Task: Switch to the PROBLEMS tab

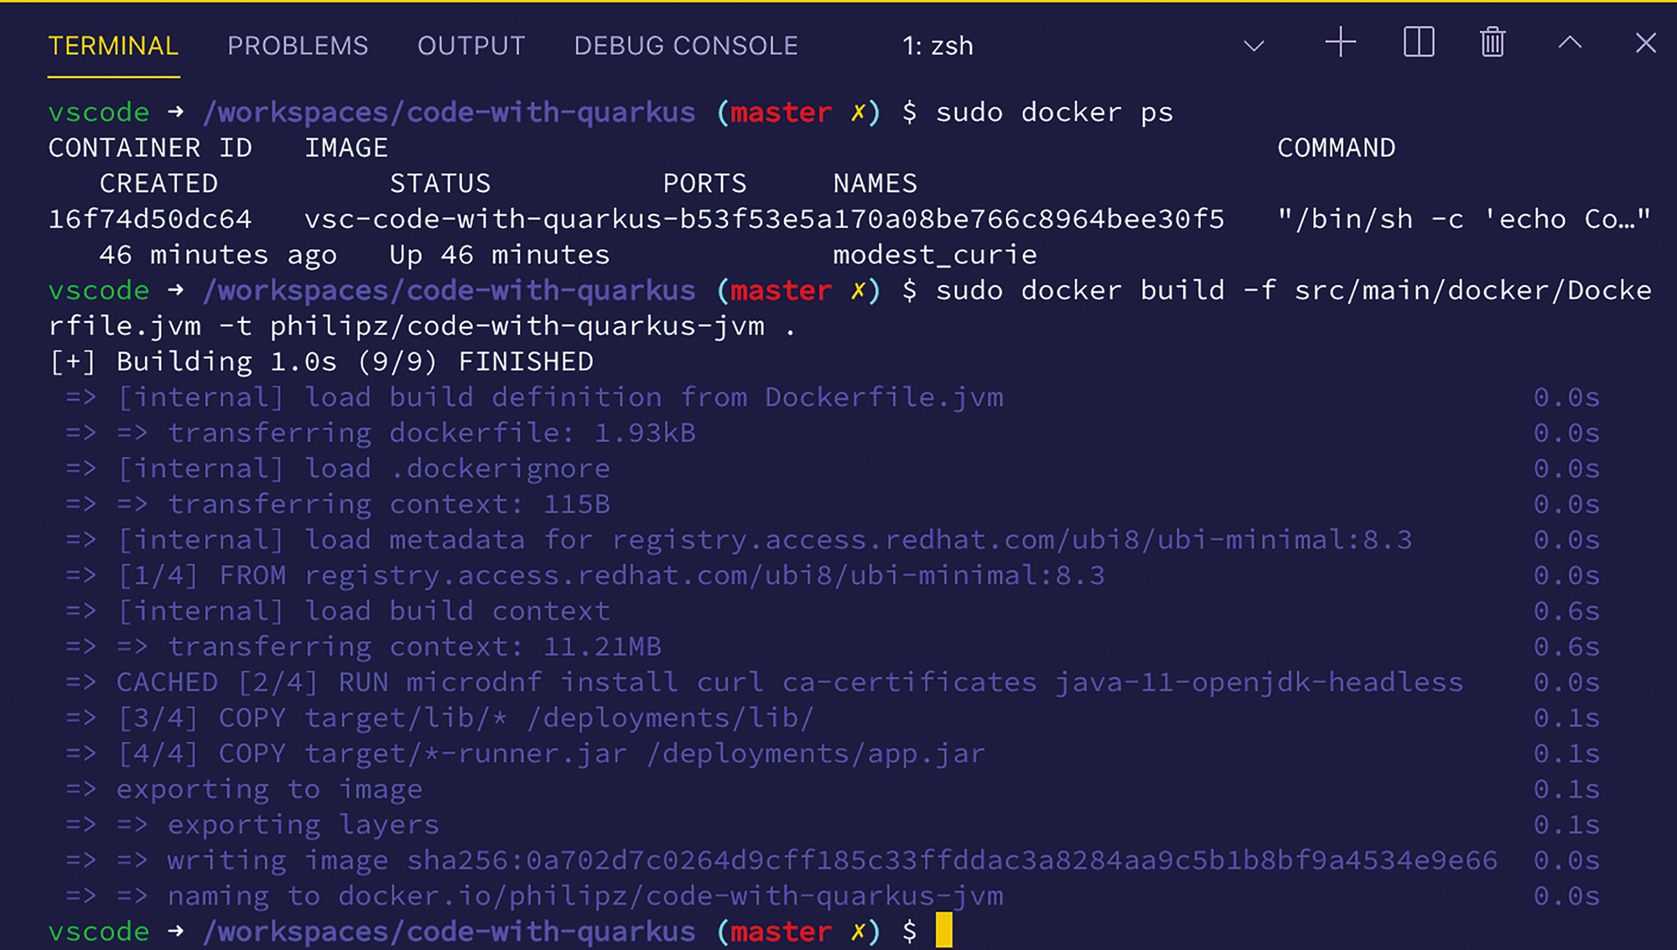Action: coord(298,46)
